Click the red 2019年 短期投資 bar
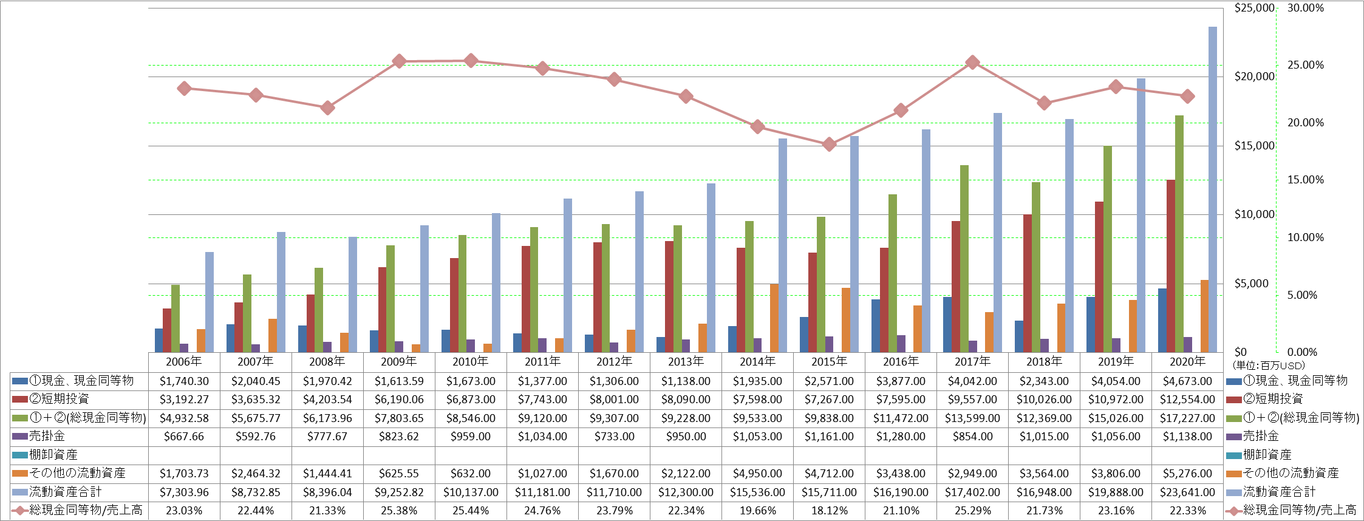 click(x=1099, y=277)
